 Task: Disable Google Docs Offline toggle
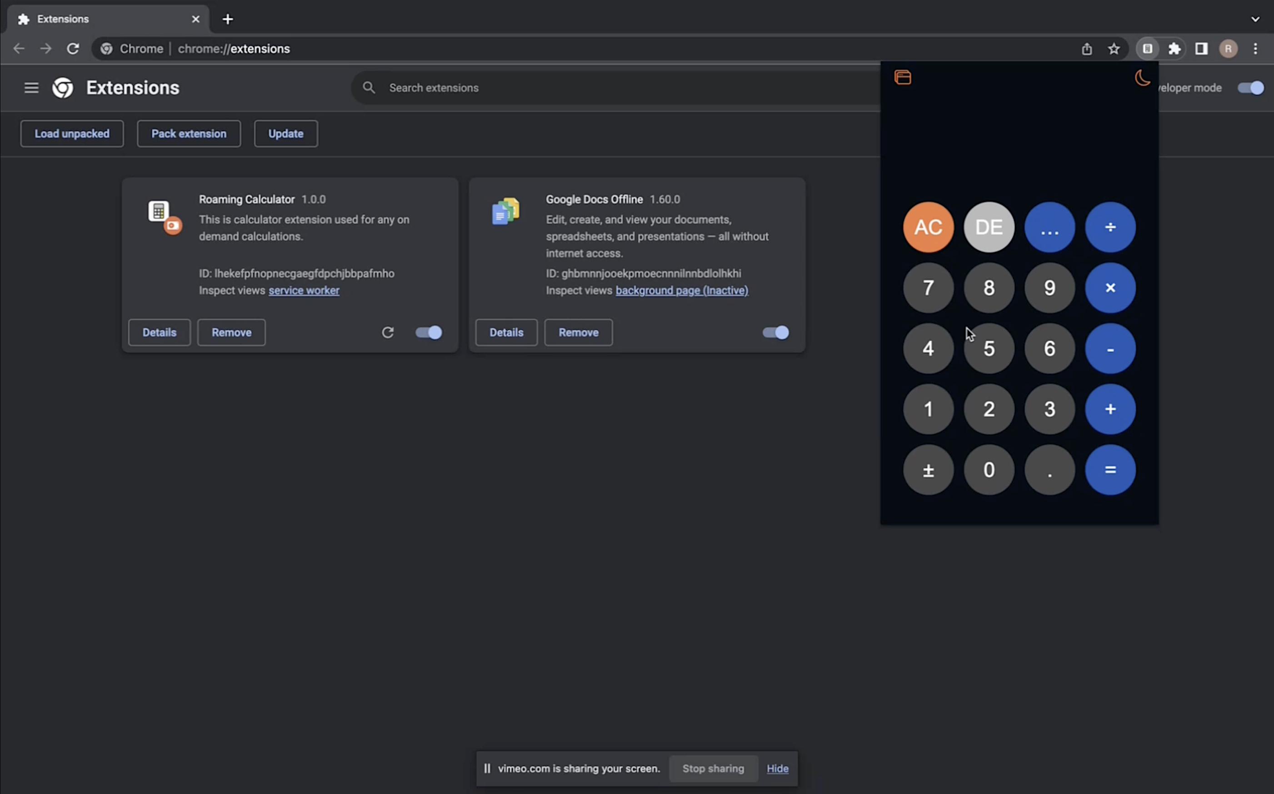point(775,332)
